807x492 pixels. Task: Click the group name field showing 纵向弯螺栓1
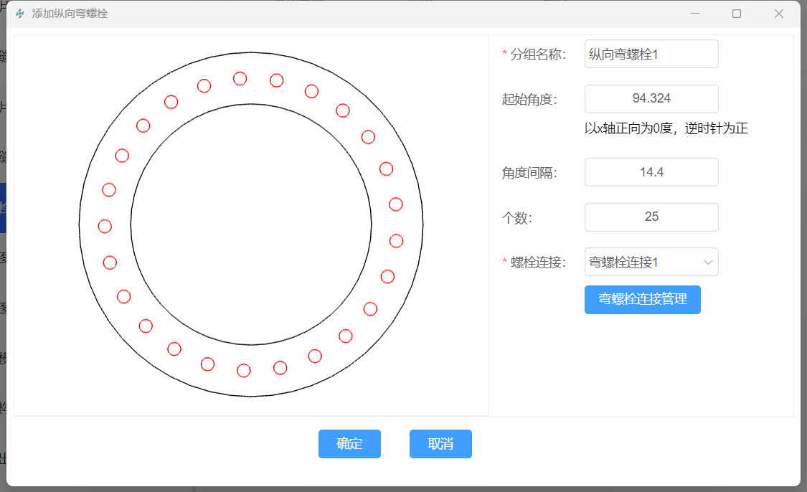[x=651, y=54]
